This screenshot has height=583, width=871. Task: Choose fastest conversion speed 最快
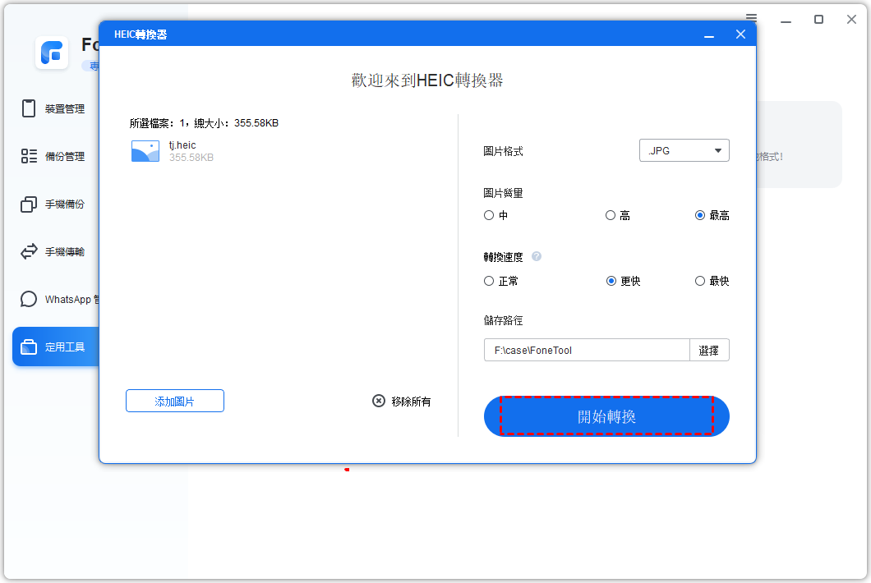pos(700,281)
